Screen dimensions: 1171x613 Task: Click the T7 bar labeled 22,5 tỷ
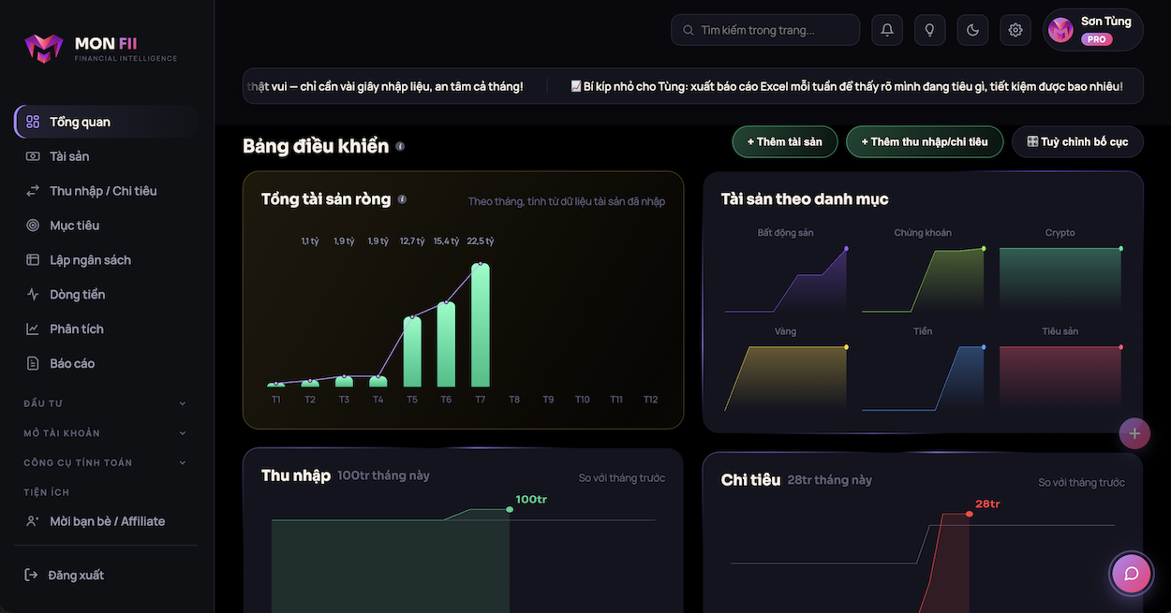pyautogui.click(x=481, y=325)
